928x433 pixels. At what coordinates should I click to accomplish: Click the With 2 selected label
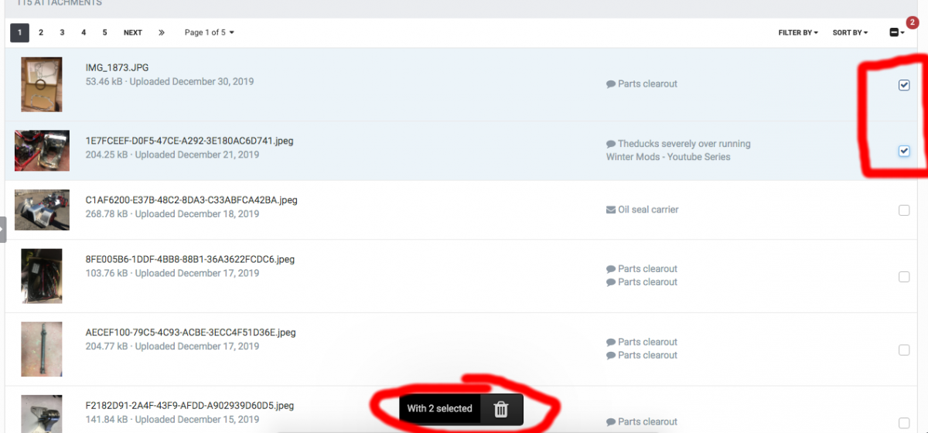click(x=439, y=409)
